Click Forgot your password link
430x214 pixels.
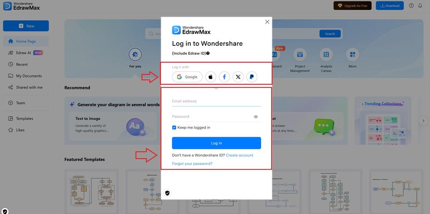tap(192, 163)
